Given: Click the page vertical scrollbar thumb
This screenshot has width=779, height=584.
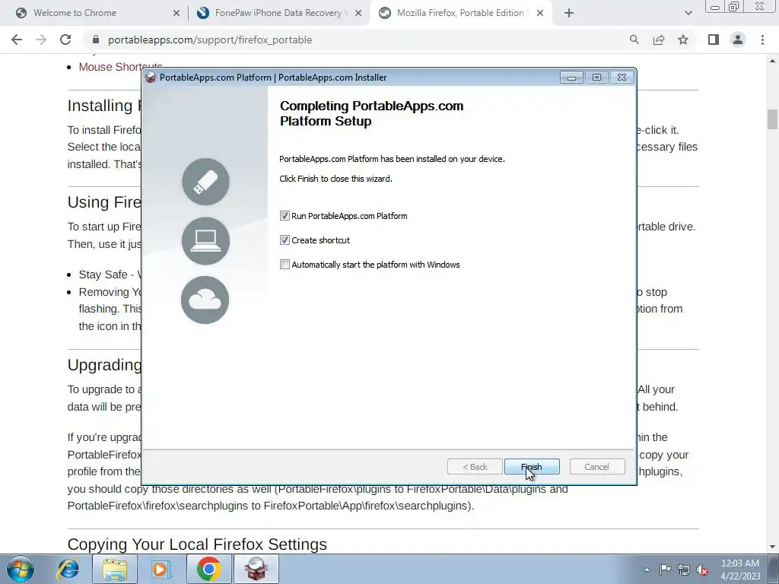Looking at the screenshot, I should (x=772, y=119).
